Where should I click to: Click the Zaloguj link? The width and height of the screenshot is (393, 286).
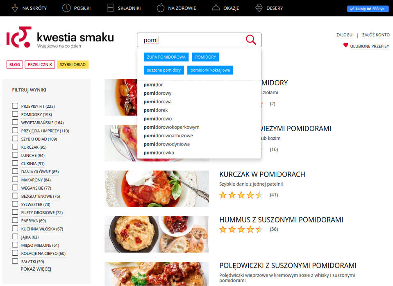coord(345,35)
